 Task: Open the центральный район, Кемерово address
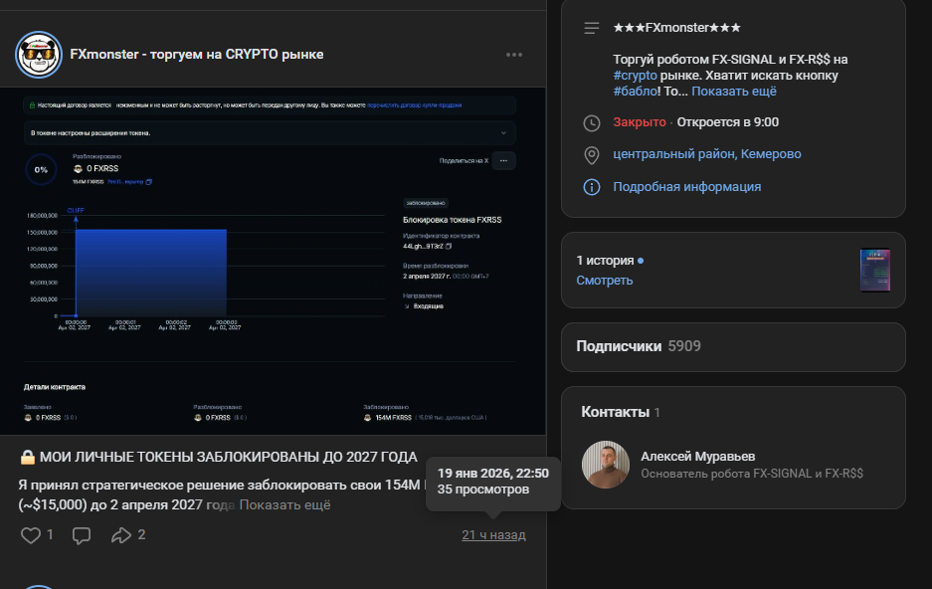(x=706, y=154)
